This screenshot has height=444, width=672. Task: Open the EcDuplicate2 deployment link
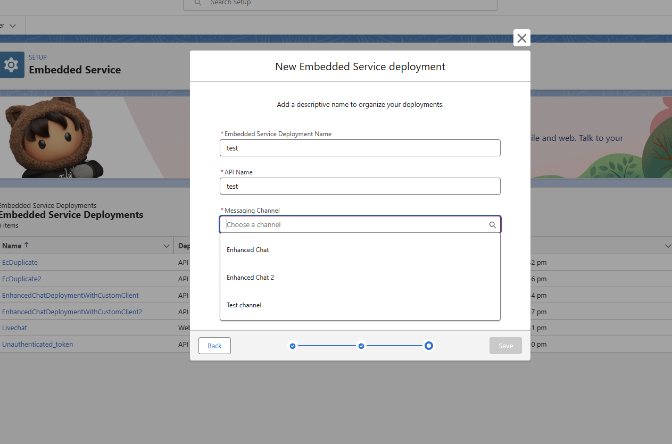(x=22, y=279)
